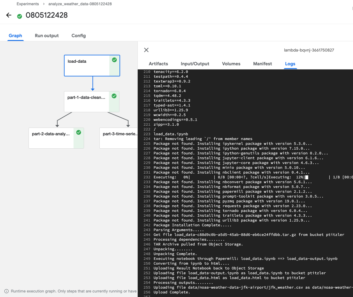Switch to the Artifacts tab
This screenshot has height=297, width=353.
pos(158,64)
